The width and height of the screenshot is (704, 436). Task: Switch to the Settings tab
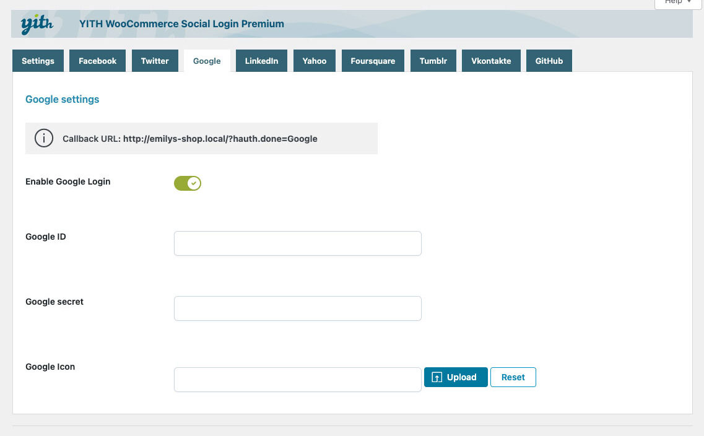tap(38, 61)
